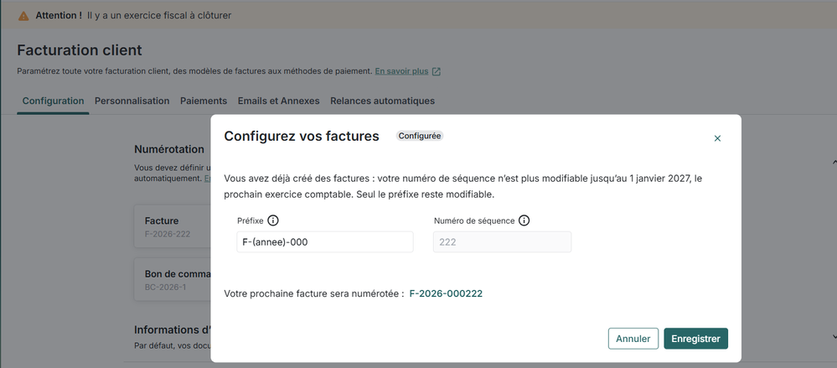The height and width of the screenshot is (368, 837).
Task: Click info icon beside Numéro de séquence
Action: pos(524,221)
